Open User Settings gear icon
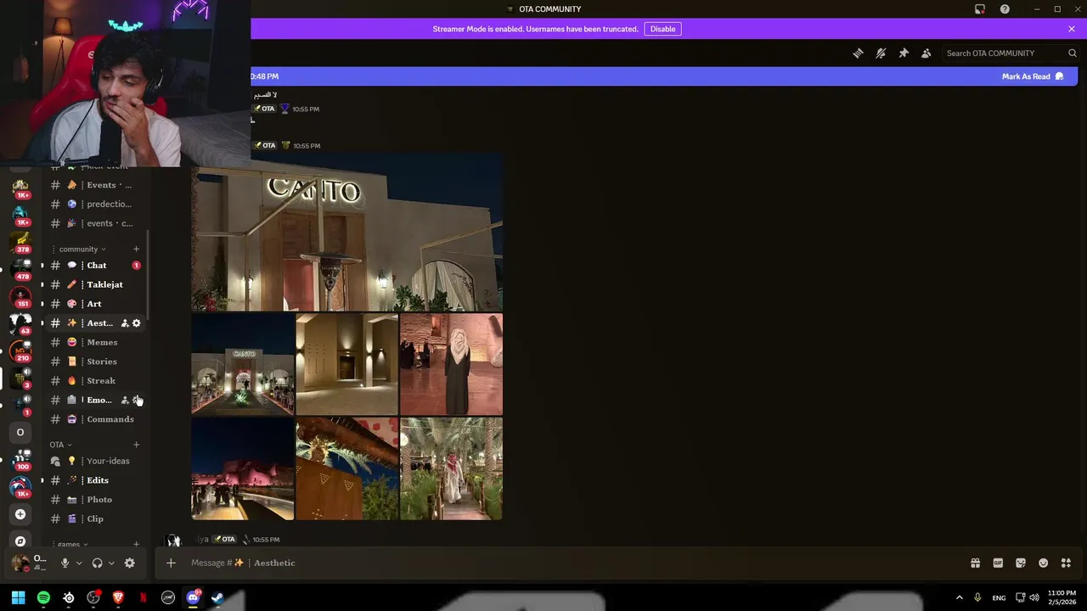 click(129, 563)
